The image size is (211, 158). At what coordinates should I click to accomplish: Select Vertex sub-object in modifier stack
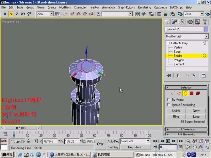(178, 47)
